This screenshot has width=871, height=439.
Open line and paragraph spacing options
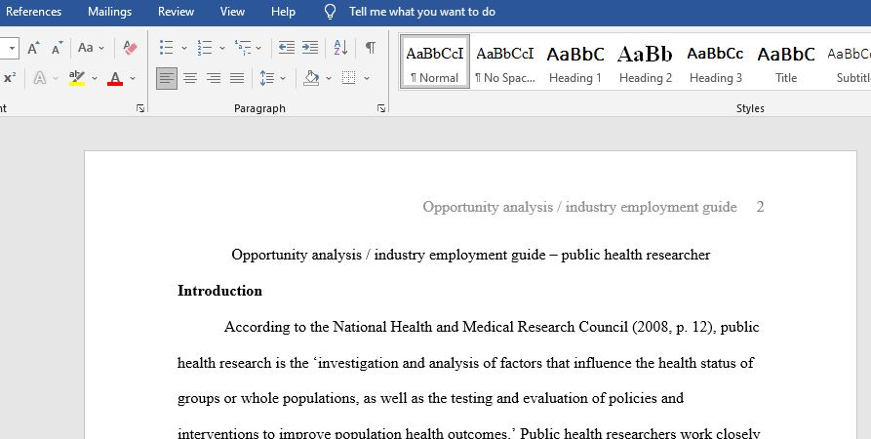[267, 78]
